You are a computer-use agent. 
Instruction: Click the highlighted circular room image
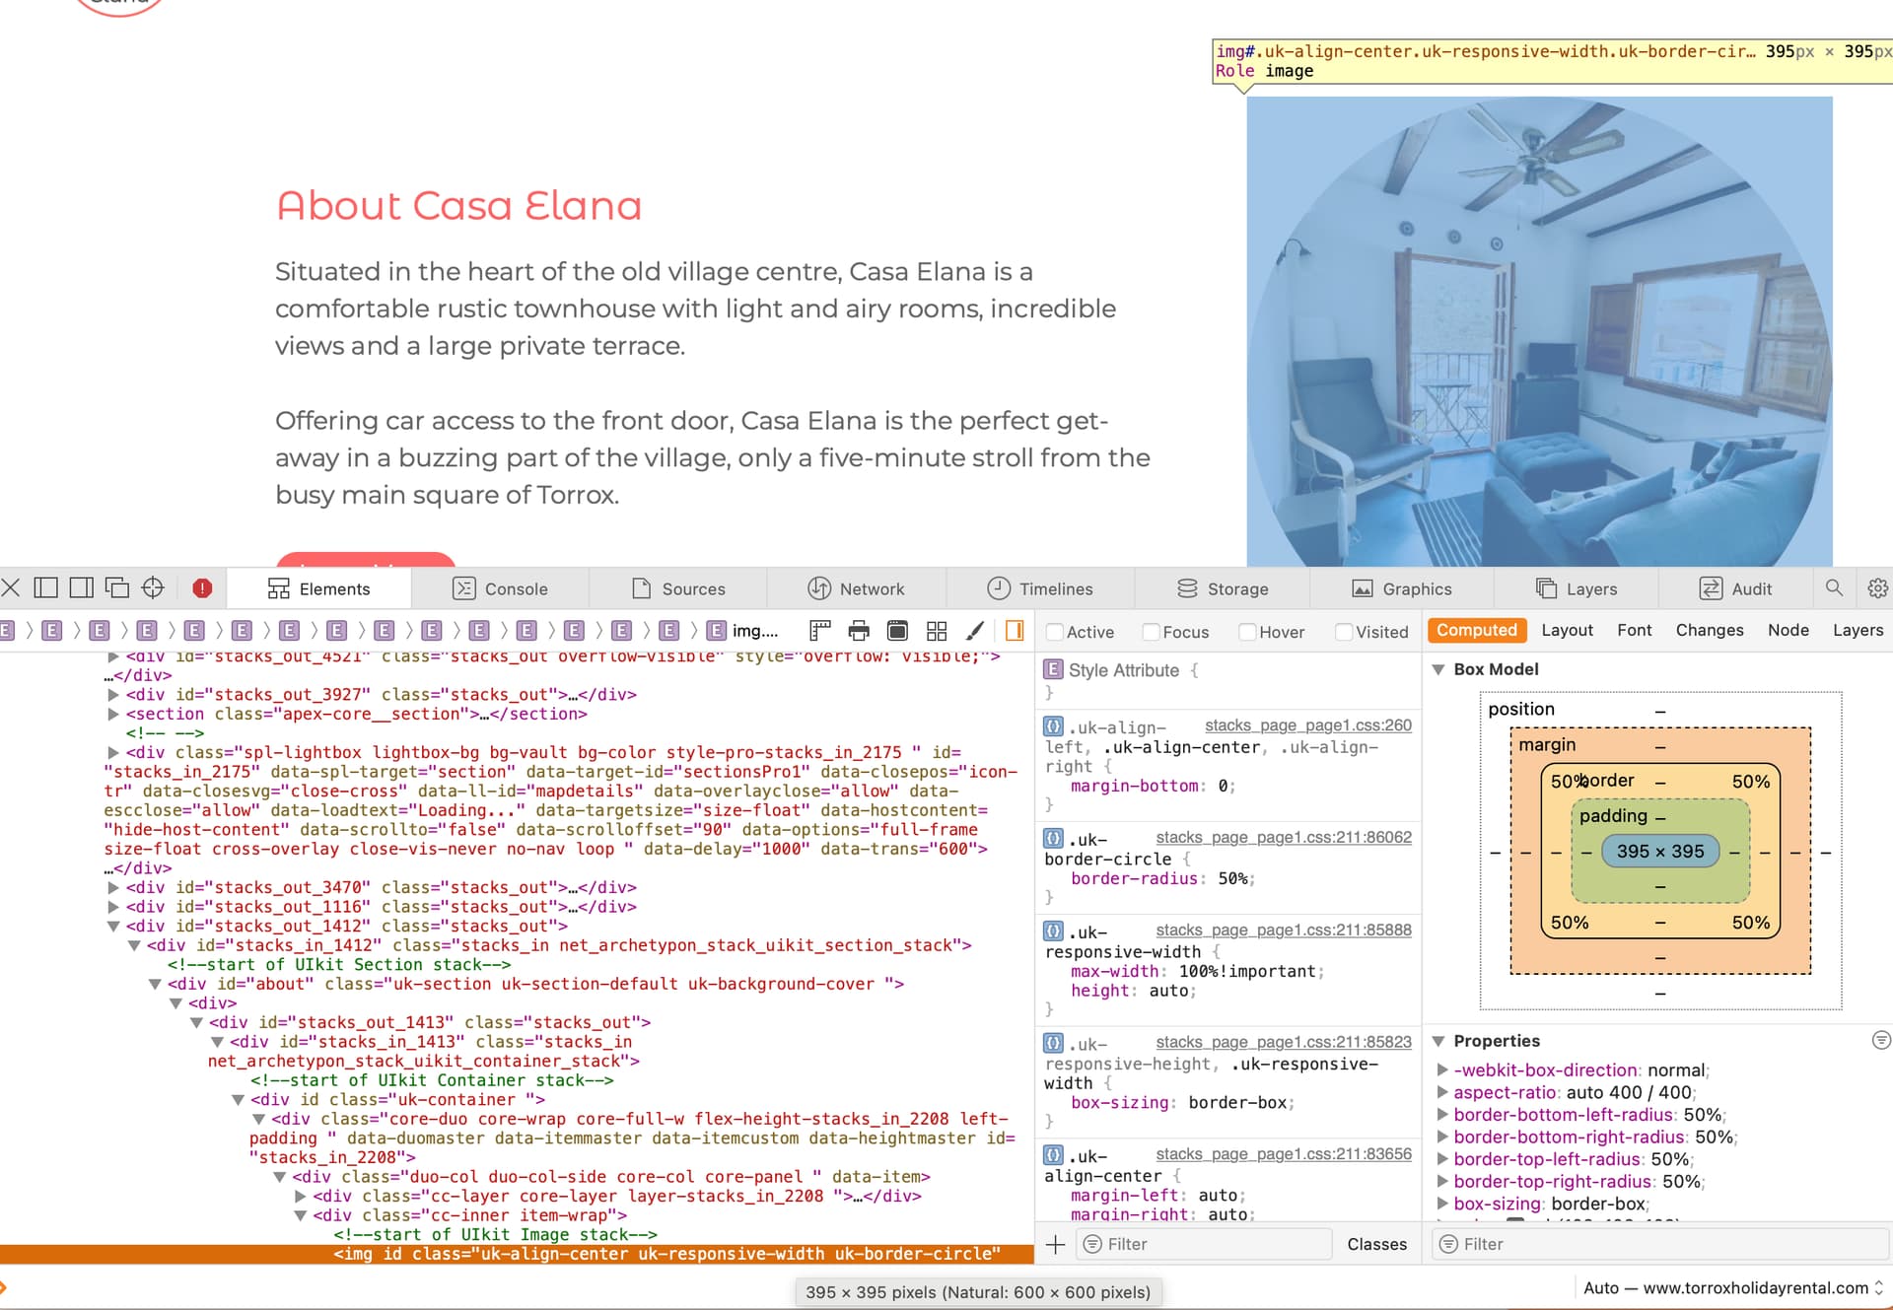click(1539, 331)
